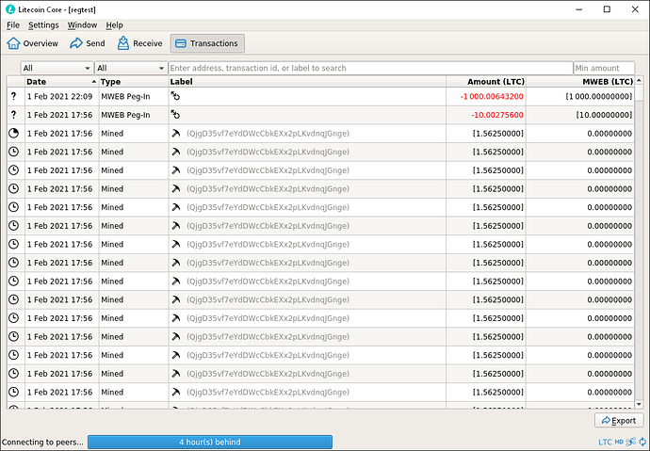Image resolution: width=650 pixels, height=451 pixels.
Task: Focus the Min amount field
Action: (x=604, y=68)
